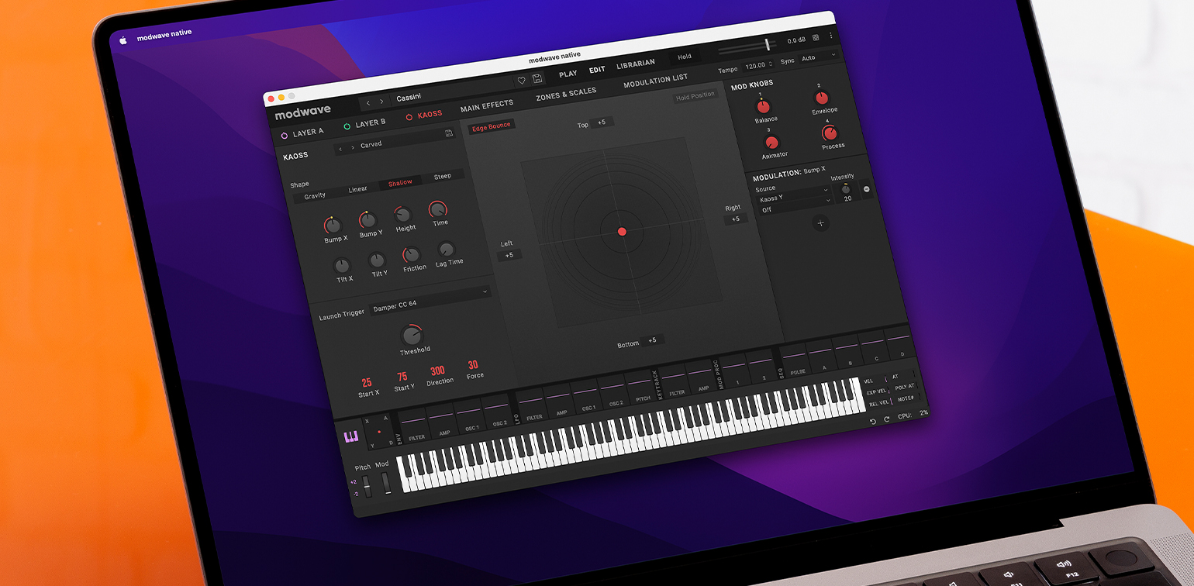Open the three-dot options menu

pyautogui.click(x=831, y=36)
